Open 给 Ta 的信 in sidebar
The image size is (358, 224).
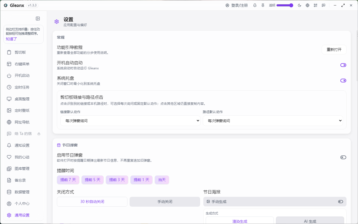[24, 134]
